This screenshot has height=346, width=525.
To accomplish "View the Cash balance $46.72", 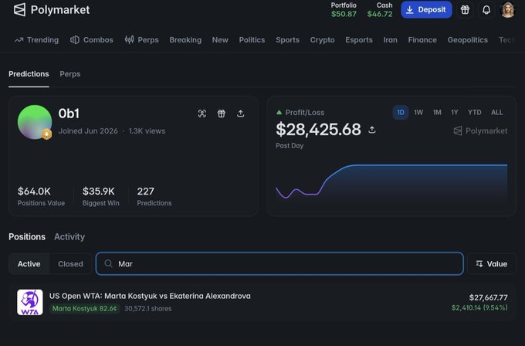I will pos(380,10).
